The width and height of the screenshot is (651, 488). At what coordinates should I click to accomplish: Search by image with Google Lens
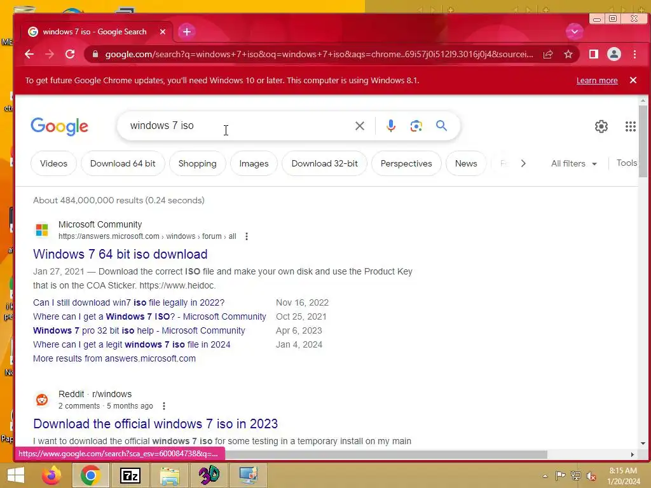[x=416, y=126]
